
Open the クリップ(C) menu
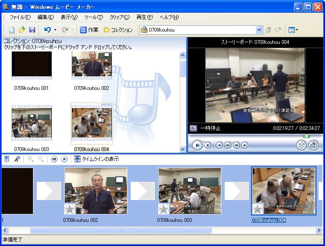(119, 17)
